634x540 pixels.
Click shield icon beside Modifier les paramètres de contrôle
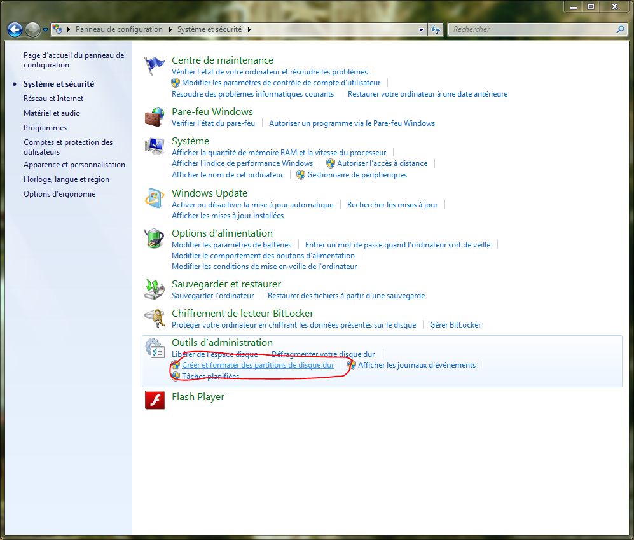(x=175, y=83)
